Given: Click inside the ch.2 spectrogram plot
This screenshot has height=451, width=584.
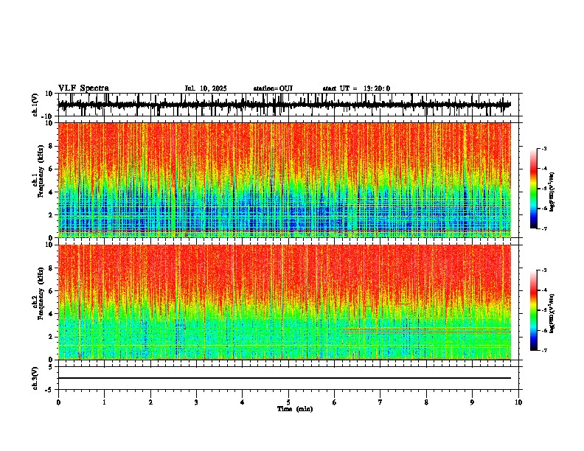Looking at the screenshot, I should pos(285,302).
